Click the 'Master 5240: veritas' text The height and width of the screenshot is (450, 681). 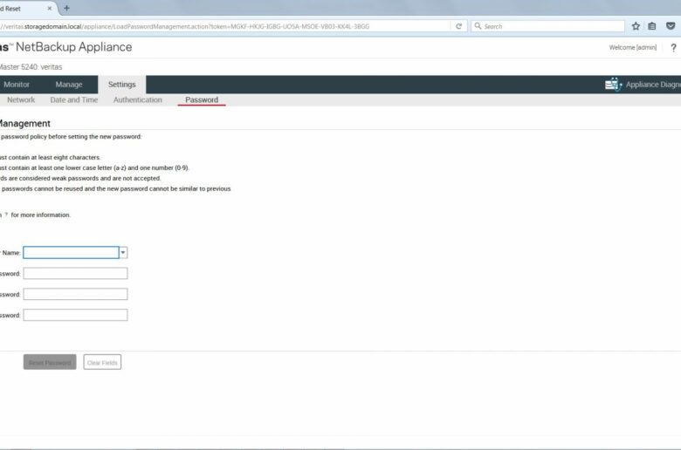(31, 67)
